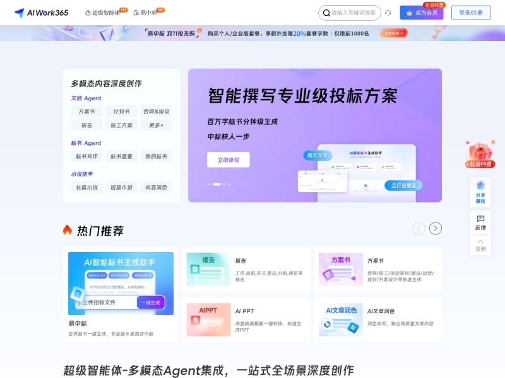
Task: Click the customer service headset icon
Action: point(388,13)
